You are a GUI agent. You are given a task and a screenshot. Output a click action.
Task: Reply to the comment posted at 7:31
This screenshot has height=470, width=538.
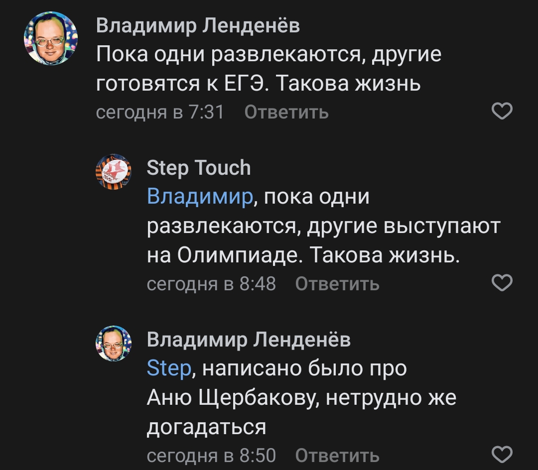286,113
